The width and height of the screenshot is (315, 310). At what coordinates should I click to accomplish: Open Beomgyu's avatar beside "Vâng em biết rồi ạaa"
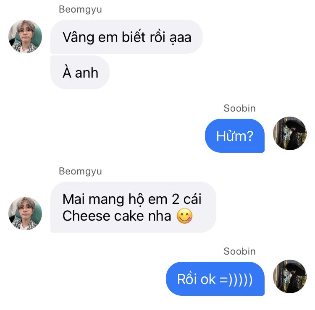click(25, 36)
